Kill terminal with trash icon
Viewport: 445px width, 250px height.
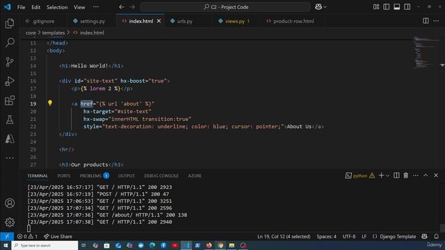pos(406,176)
